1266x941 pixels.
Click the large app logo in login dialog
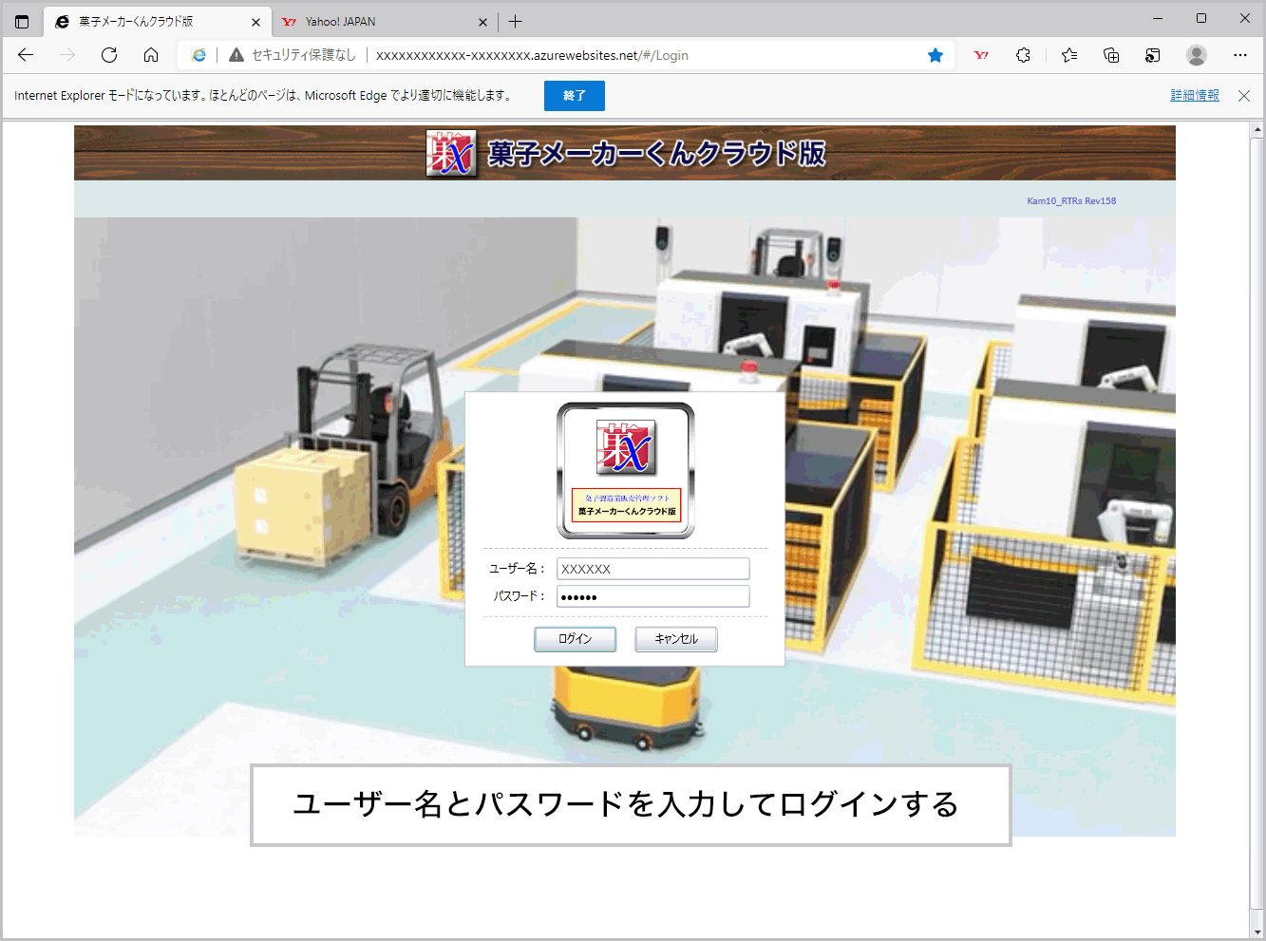coord(626,471)
